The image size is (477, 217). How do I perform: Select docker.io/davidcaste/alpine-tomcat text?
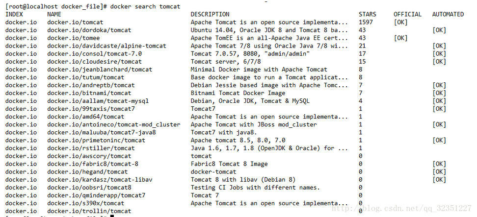(x=107, y=46)
